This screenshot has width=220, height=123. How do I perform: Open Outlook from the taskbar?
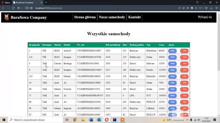[x=99, y=120]
